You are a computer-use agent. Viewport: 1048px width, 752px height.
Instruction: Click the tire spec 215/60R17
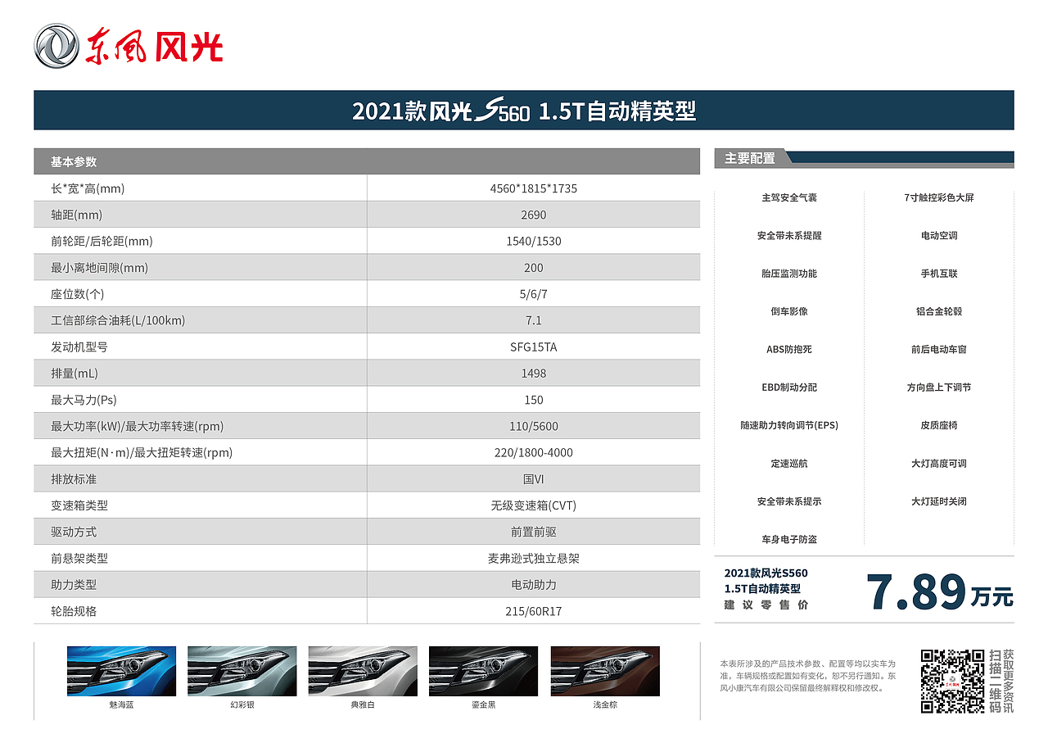(x=534, y=612)
